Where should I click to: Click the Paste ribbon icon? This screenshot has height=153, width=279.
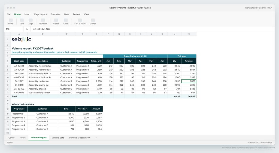(11, 20)
